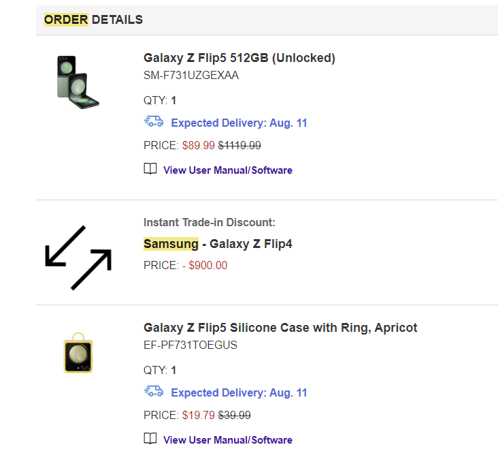
Task: Click the trade-in exchange arrows icon
Action: 78,257
